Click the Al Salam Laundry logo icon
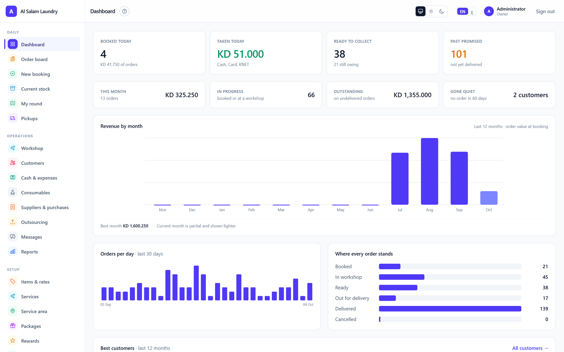The image size is (564, 352). click(x=11, y=11)
